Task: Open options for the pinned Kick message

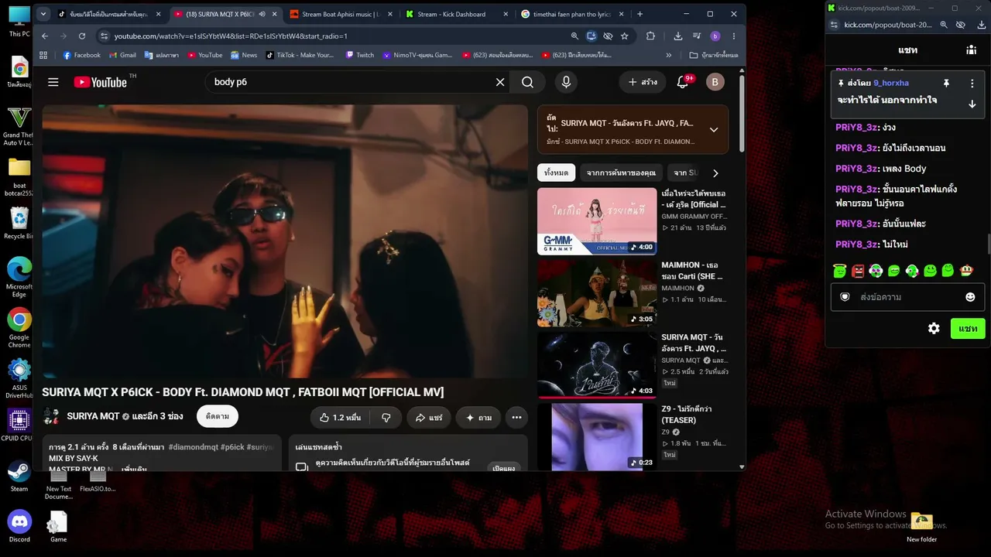Action: click(972, 84)
